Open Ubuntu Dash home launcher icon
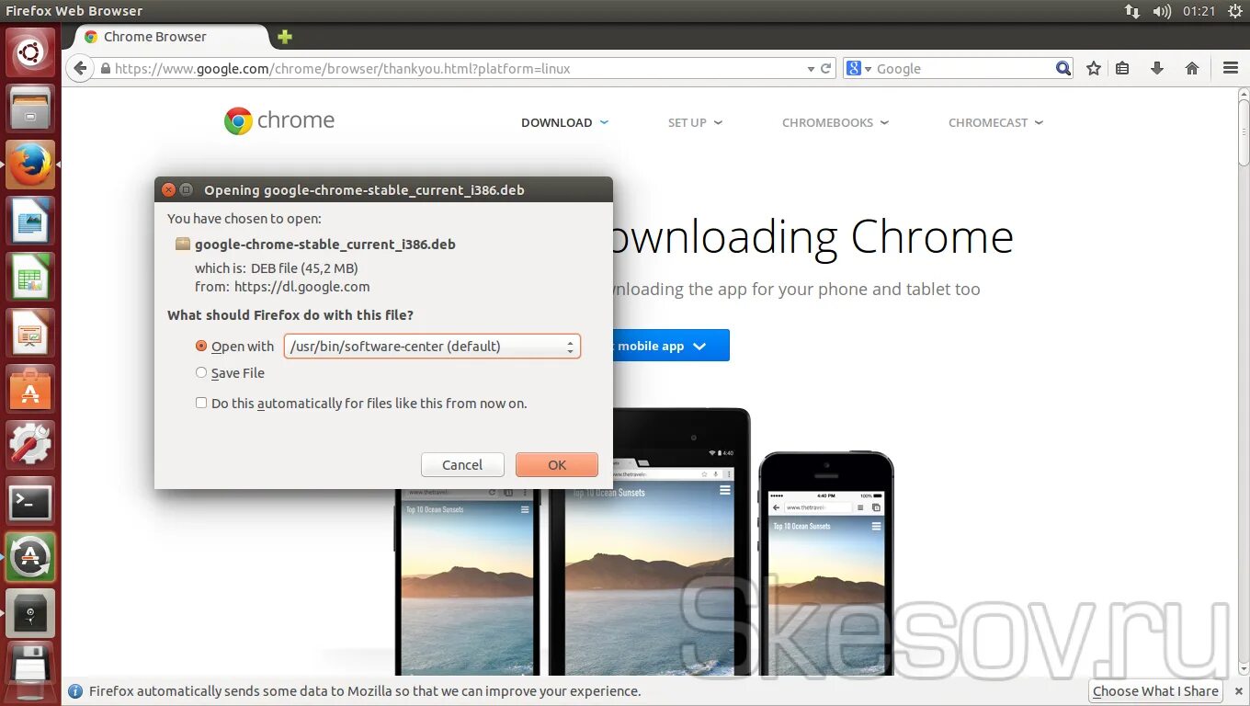1250x706 pixels. [x=30, y=51]
